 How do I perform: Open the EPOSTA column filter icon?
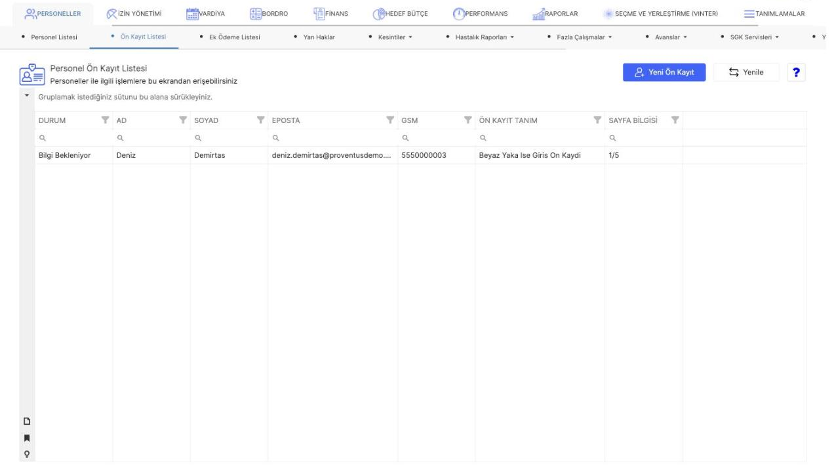389,120
